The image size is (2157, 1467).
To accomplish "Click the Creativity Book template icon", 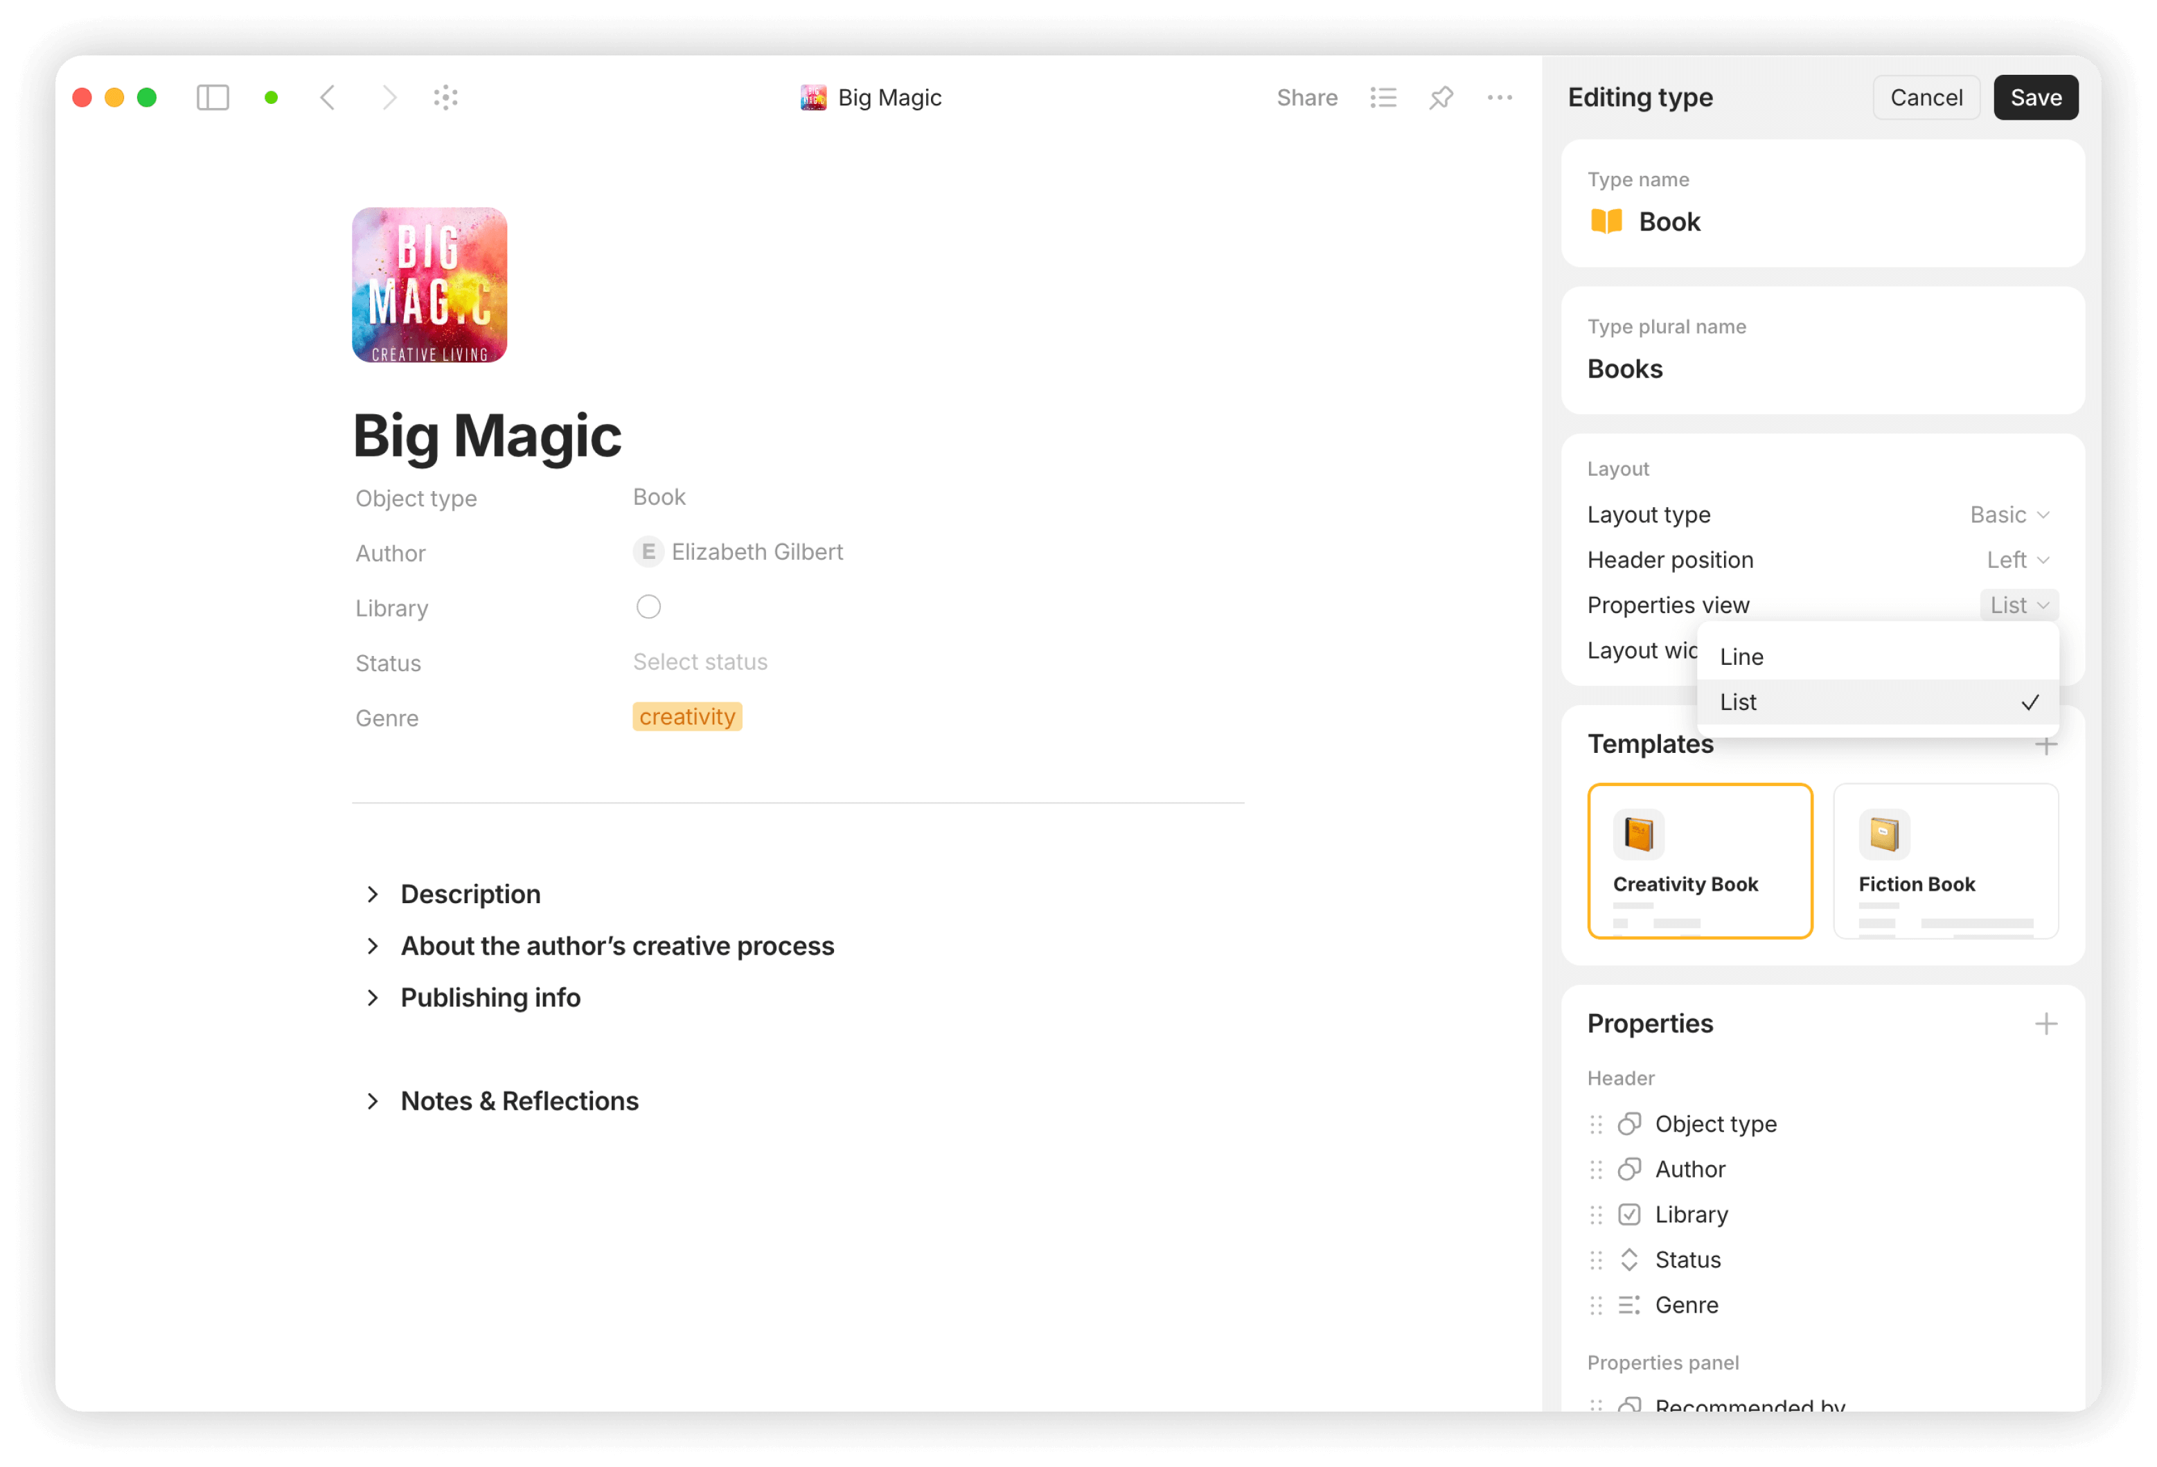I will pyautogui.click(x=1638, y=833).
